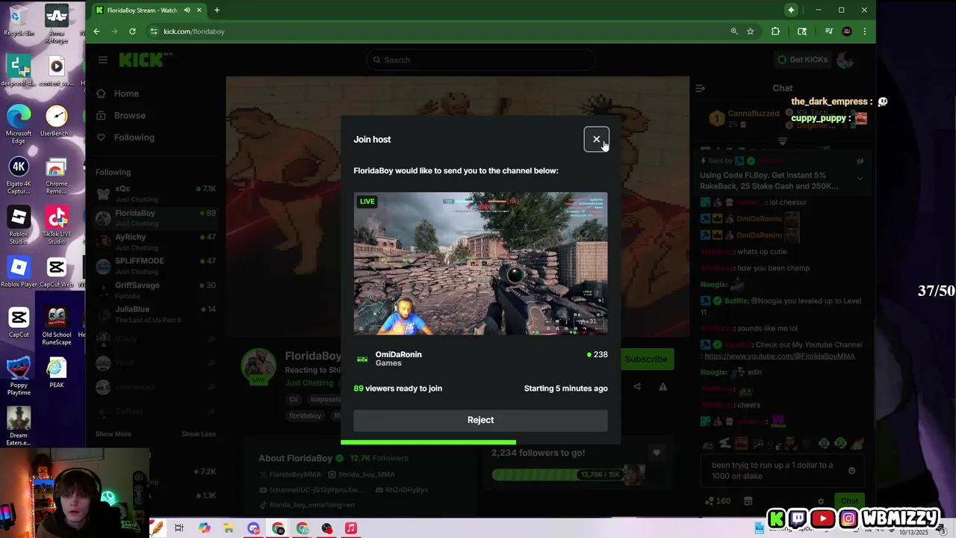Collapse the chat panel with arrow icon
This screenshot has height=538, width=956.
[700, 88]
